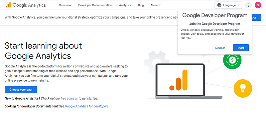Click the yellow lightbulb circle icon
This screenshot has height=124, width=266.
(243, 88)
